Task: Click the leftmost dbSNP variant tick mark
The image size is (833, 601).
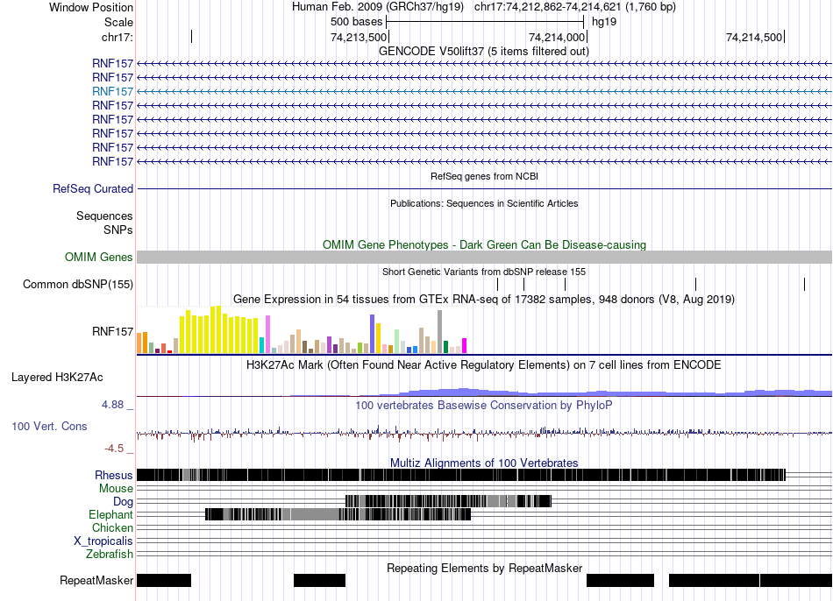Action: click(498, 284)
